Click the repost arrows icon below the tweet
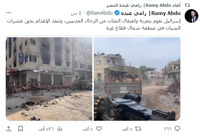 [x=138, y=129]
